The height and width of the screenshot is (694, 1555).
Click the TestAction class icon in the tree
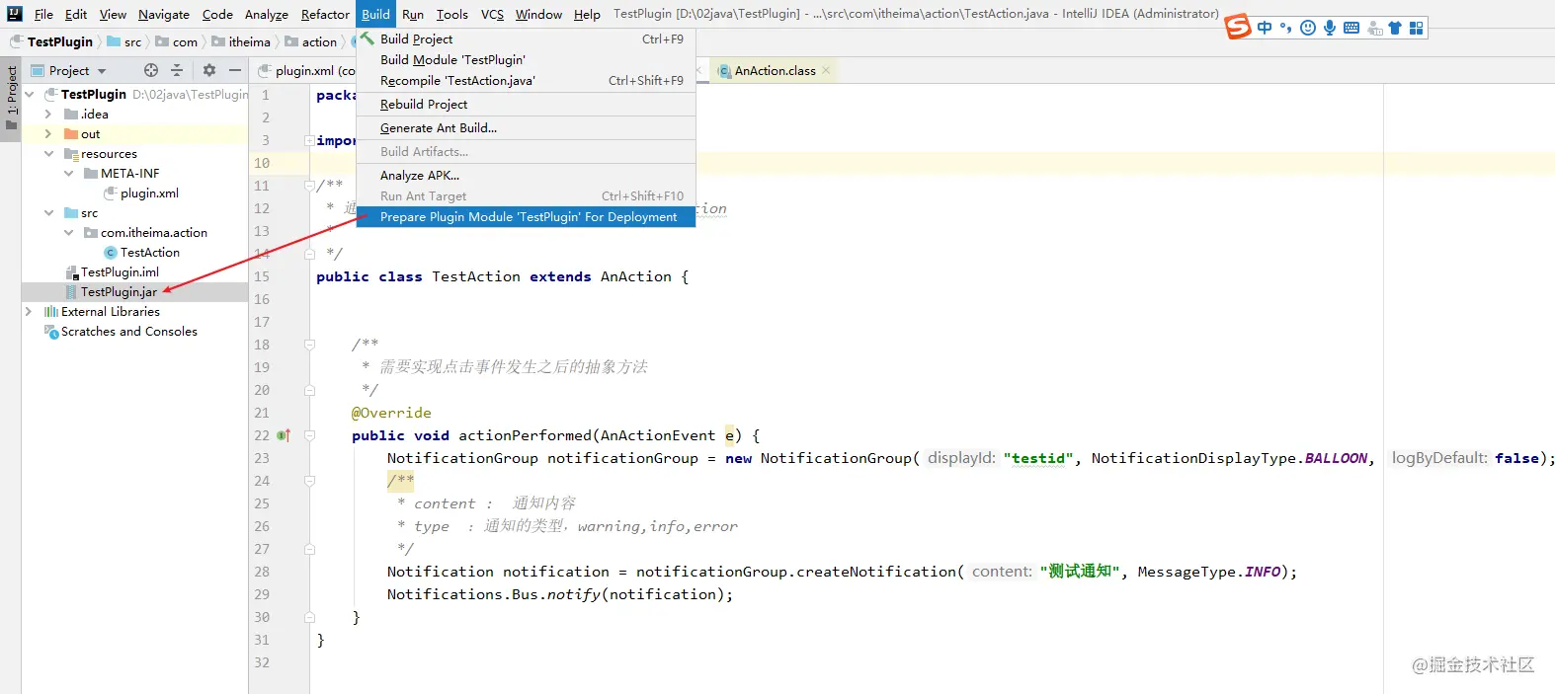111,253
